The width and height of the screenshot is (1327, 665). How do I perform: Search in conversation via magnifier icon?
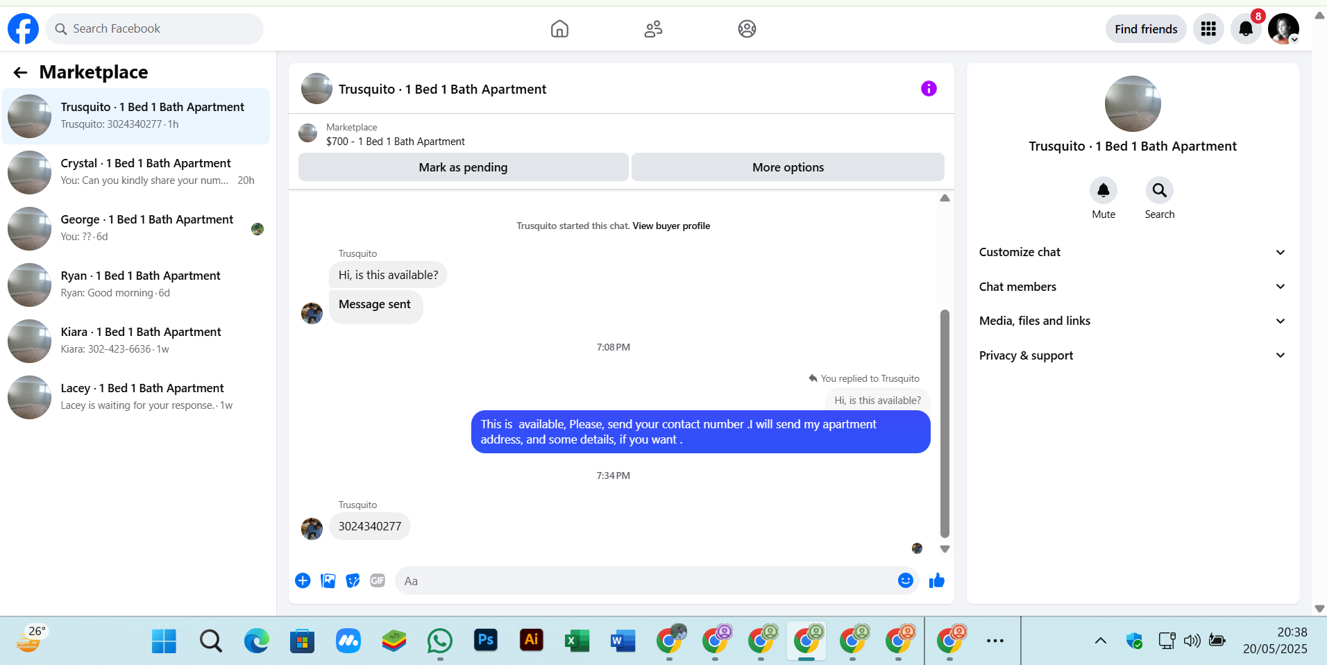click(1159, 190)
